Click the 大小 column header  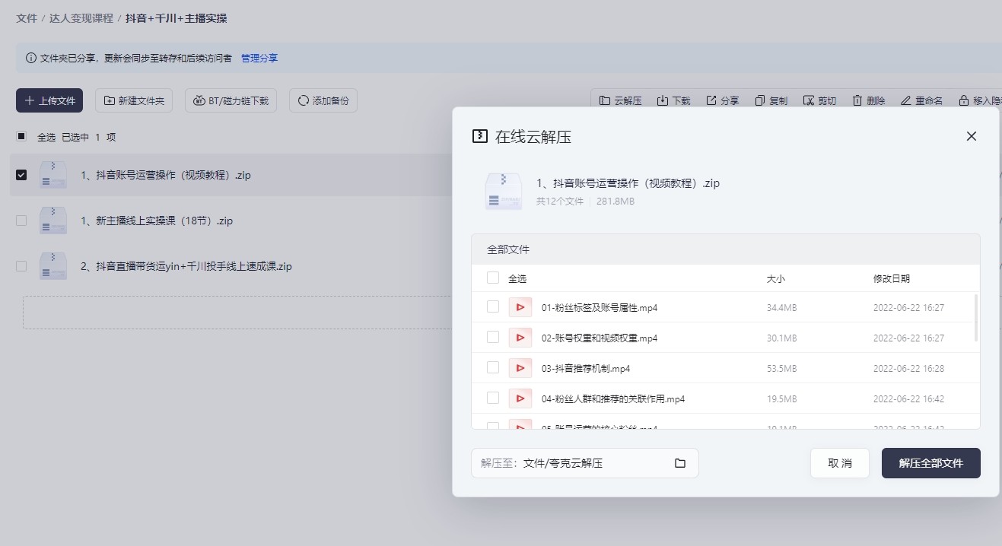[x=775, y=279]
